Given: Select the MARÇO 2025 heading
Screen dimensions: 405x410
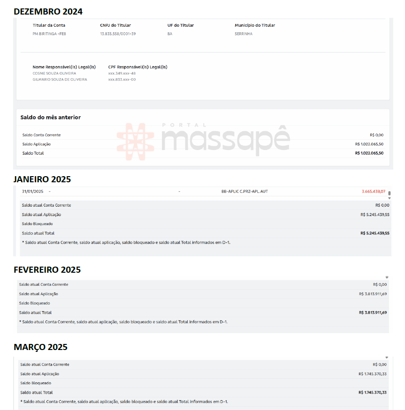Looking at the screenshot, I should point(40,347).
